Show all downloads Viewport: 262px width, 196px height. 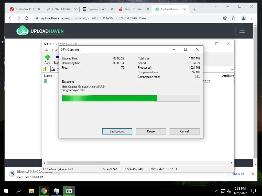click(x=238, y=174)
